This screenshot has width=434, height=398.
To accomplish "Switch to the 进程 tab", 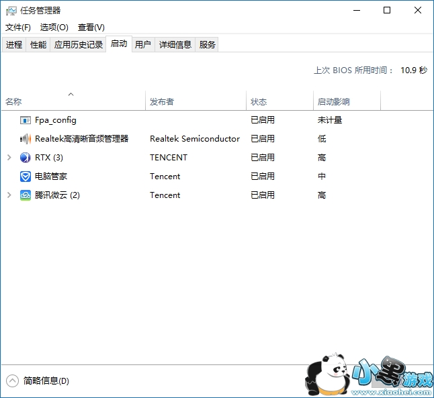I will click(x=14, y=44).
